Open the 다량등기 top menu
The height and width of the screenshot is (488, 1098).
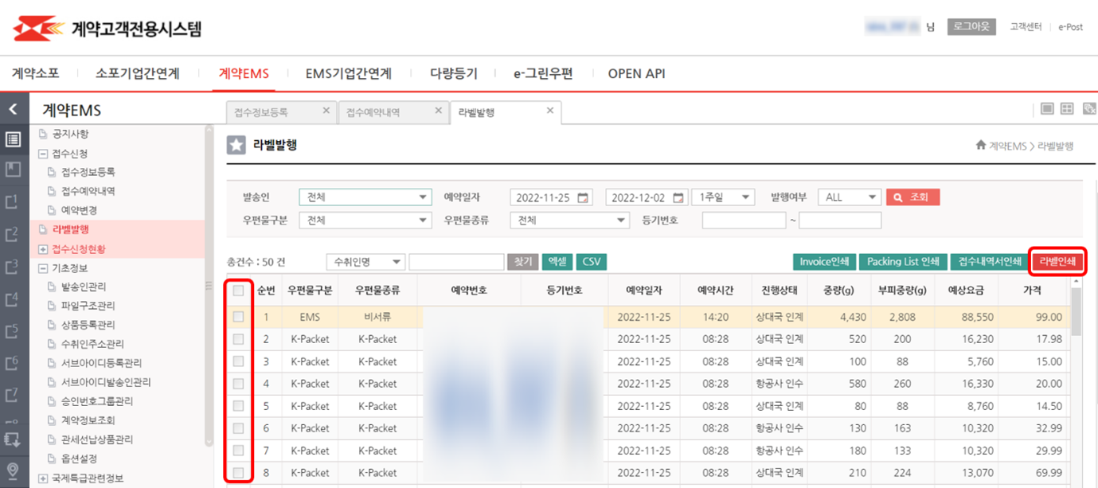pyautogui.click(x=453, y=73)
